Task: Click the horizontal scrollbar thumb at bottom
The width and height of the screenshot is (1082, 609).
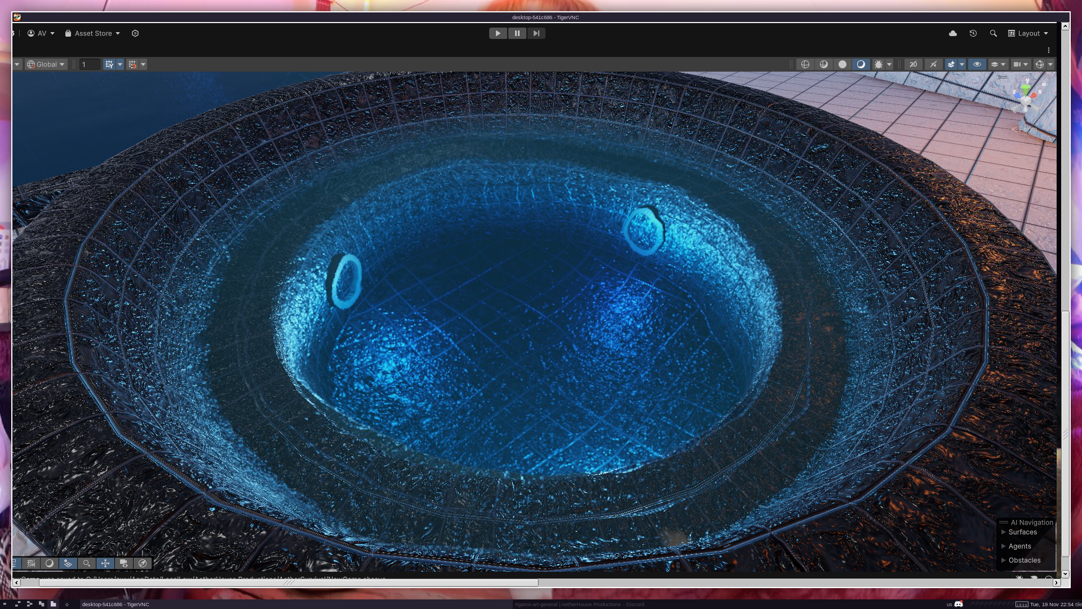Action: pyautogui.click(x=288, y=582)
